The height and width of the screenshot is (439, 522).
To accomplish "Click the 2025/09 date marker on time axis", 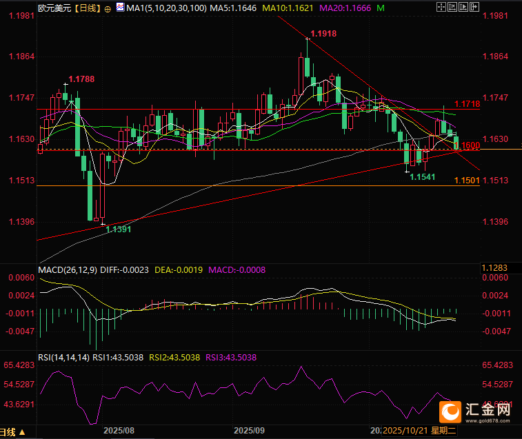I will 249,430.
